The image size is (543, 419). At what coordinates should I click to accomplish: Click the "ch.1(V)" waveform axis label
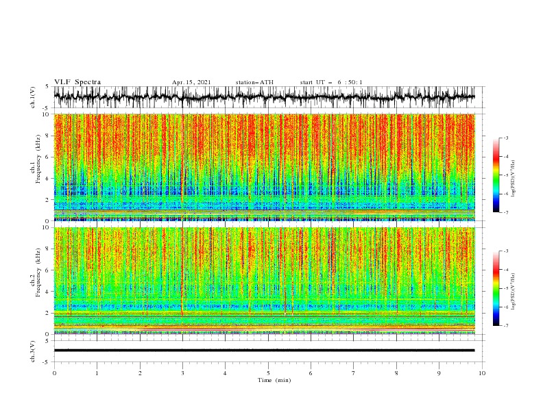(33, 97)
